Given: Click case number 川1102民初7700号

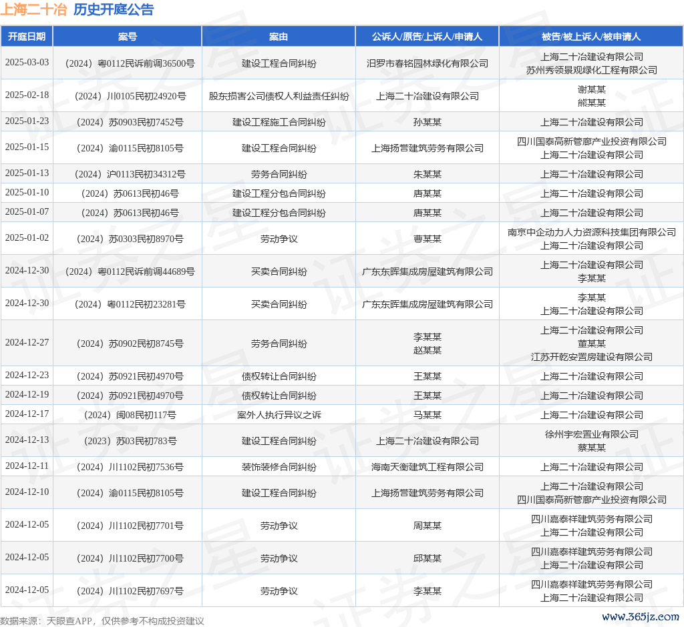Looking at the screenshot, I should point(130,558).
